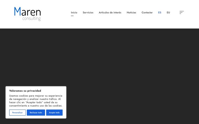Open Artículos de interés page

110,12
